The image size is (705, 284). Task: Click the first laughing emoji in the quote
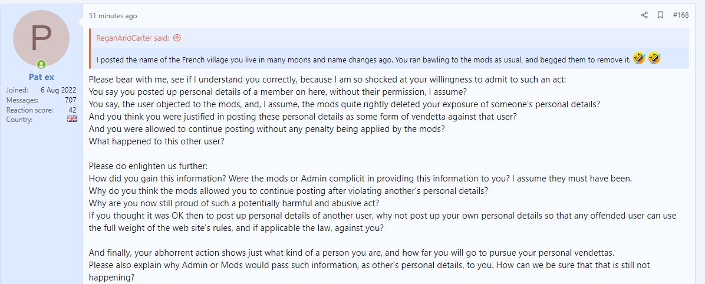pyautogui.click(x=639, y=59)
